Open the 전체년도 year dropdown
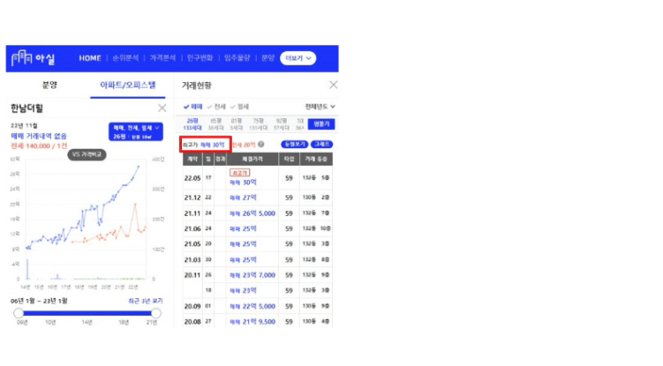 (320, 107)
